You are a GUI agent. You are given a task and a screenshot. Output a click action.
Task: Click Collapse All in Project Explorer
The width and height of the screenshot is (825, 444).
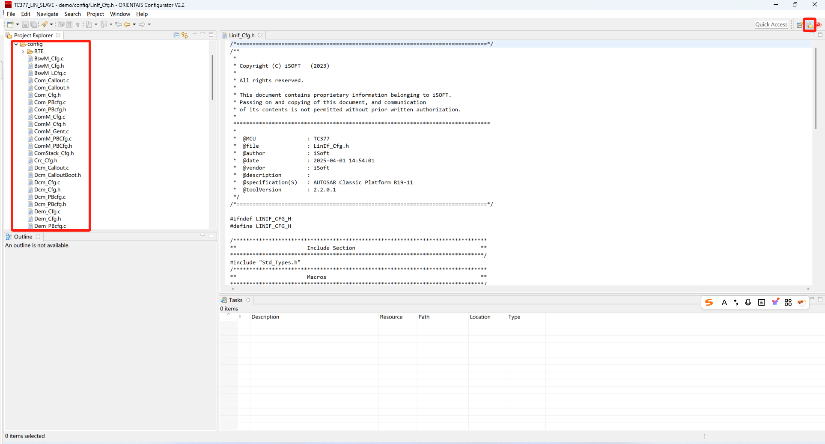tap(176, 35)
